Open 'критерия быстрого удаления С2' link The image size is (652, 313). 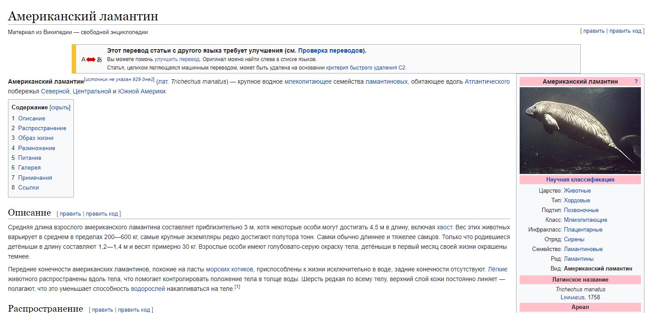(x=366, y=68)
